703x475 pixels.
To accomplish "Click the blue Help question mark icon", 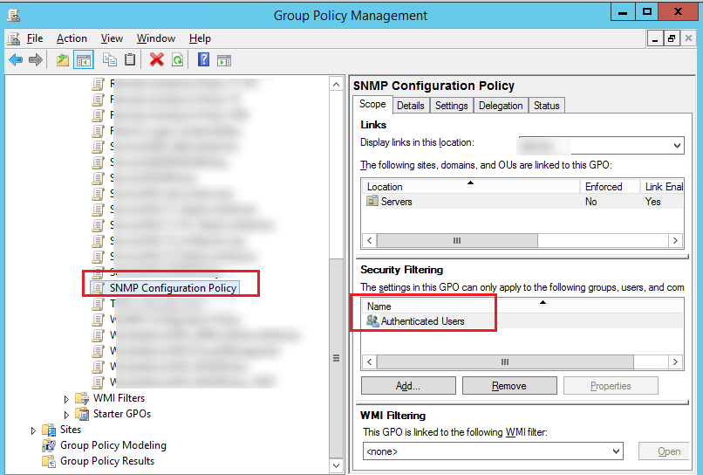I will click(x=203, y=59).
